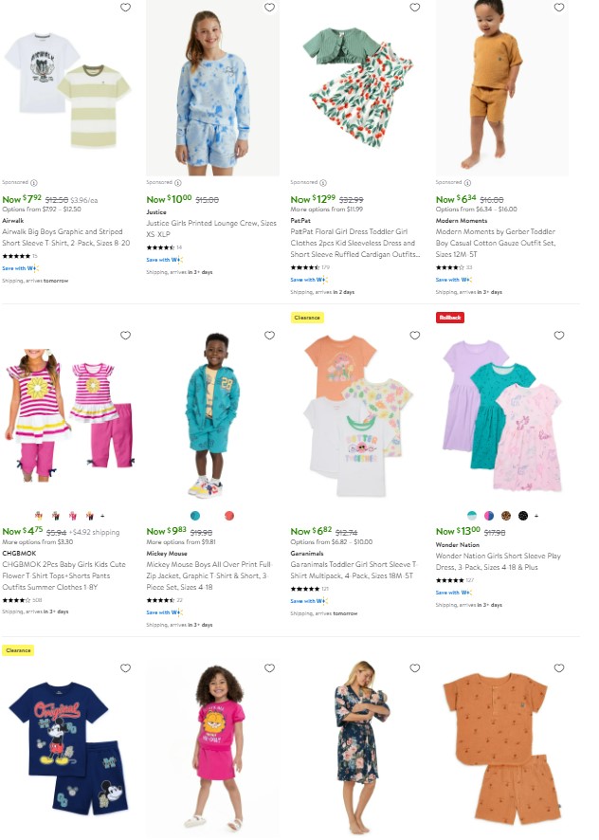Screen dimensions: 599x840
Task: Choose the red color swatch for Mickey Mouse set
Action: click(x=229, y=516)
